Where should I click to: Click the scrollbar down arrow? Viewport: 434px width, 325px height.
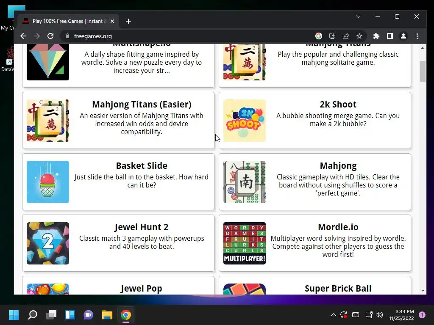click(423, 290)
